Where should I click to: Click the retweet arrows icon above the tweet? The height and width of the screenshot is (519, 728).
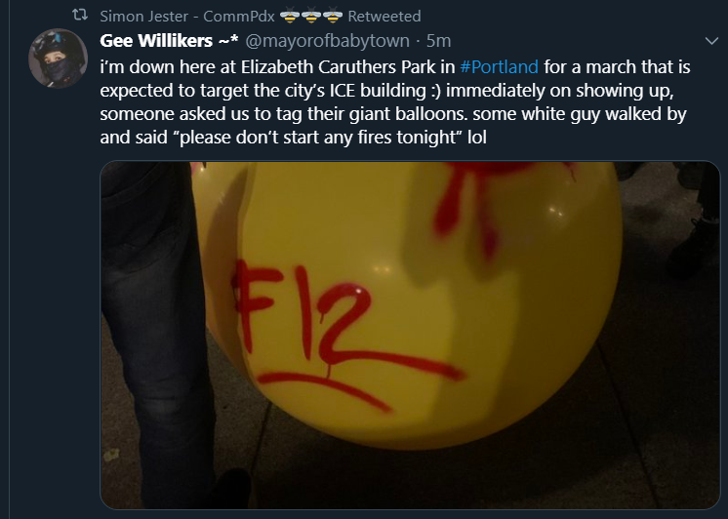(x=80, y=16)
